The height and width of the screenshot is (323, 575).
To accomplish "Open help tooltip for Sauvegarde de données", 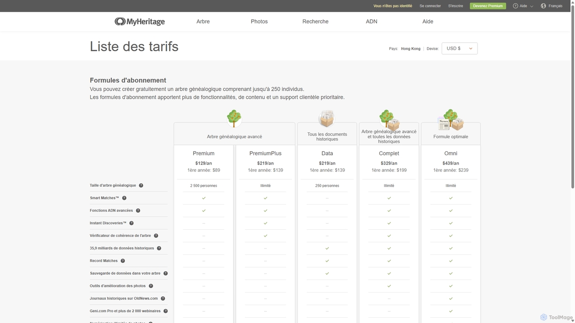I will pos(165,273).
